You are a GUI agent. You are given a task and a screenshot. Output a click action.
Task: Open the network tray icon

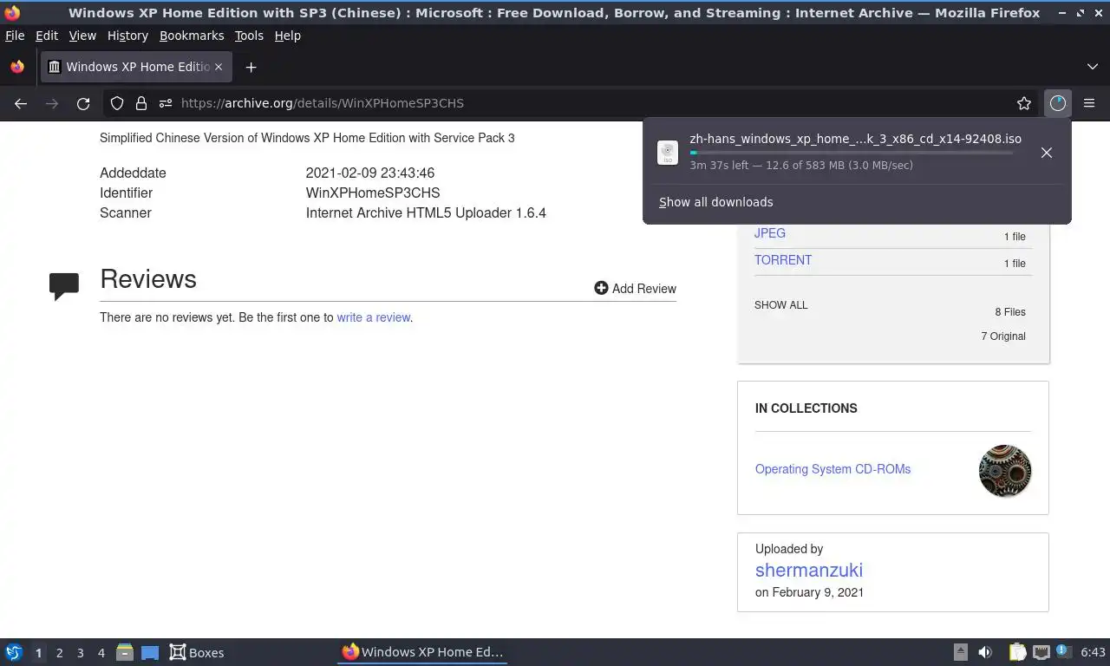tap(1041, 652)
